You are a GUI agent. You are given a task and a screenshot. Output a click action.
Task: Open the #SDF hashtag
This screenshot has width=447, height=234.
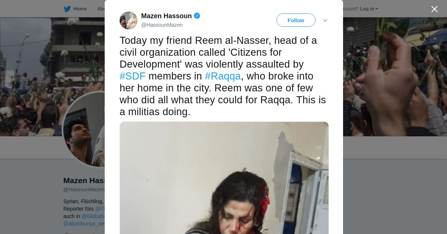(x=133, y=76)
